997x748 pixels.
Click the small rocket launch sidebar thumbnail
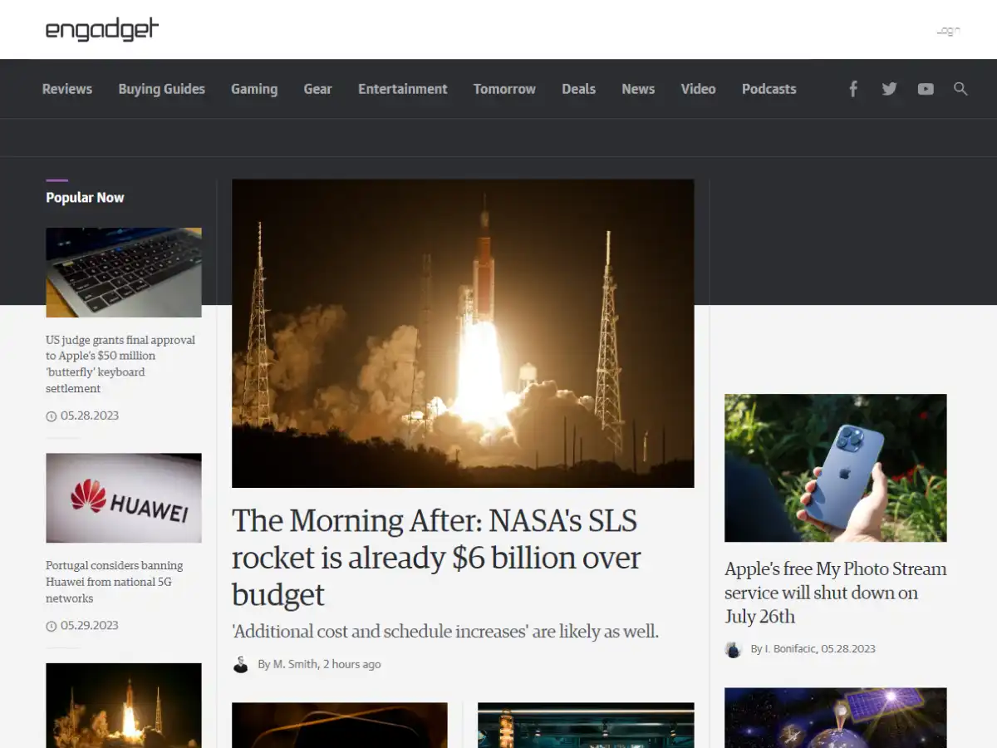coord(124,705)
